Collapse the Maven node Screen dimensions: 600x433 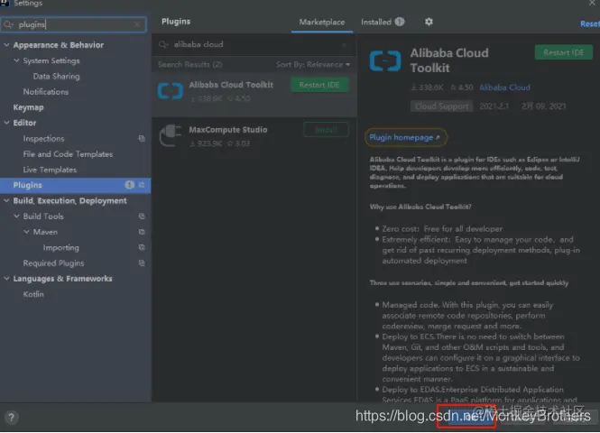click(x=26, y=232)
